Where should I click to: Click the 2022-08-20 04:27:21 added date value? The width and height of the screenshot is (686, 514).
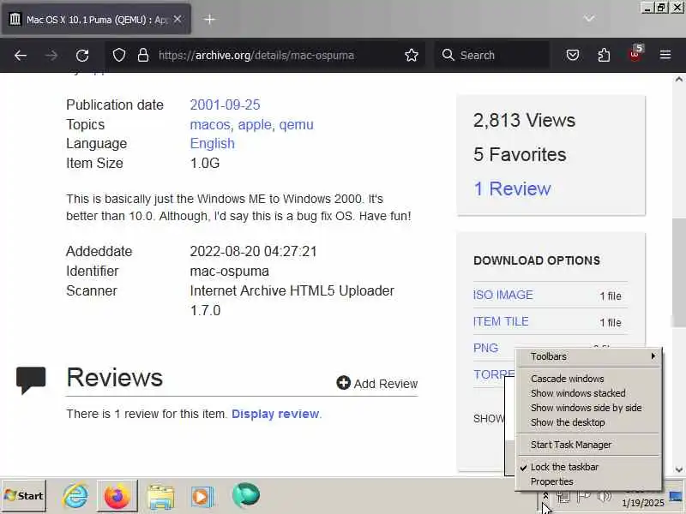[253, 251]
